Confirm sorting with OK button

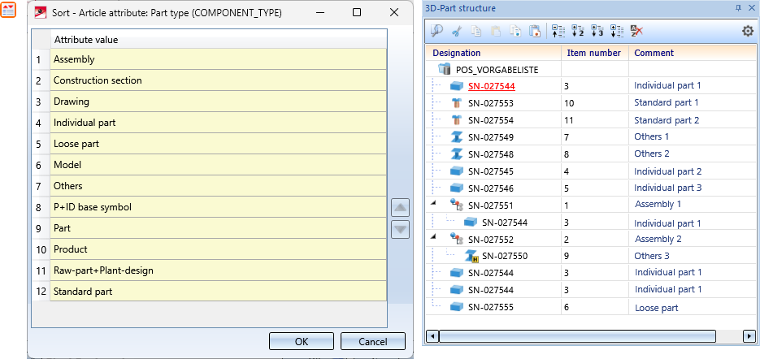click(x=302, y=342)
